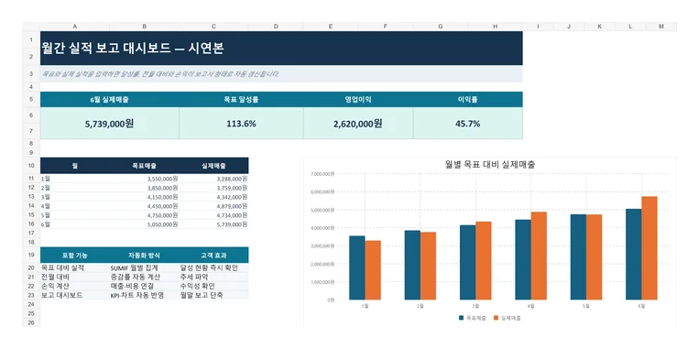The width and height of the screenshot is (699, 349).
Task: Click the orange 실제매출 legend swatch
Action: [496, 318]
